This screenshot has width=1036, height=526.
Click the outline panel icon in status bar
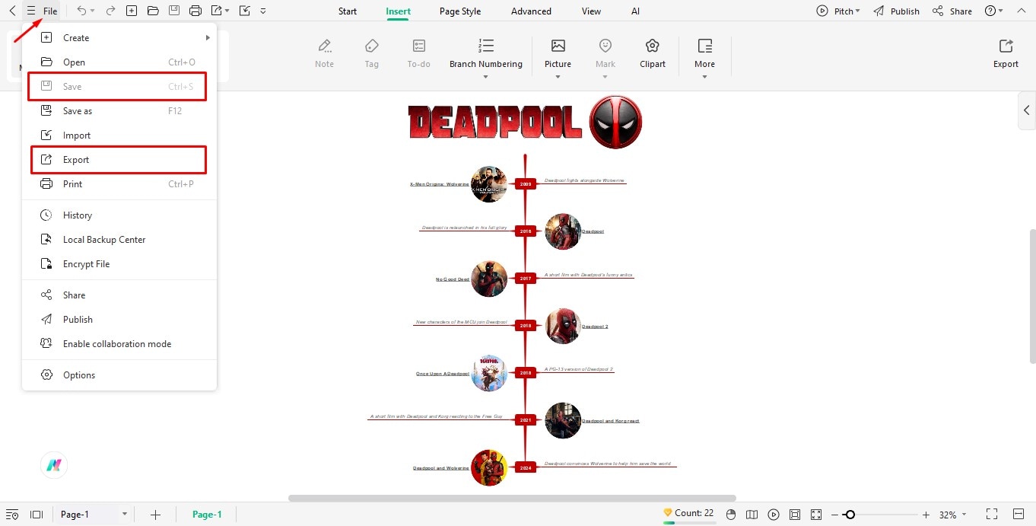tap(12, 515)
